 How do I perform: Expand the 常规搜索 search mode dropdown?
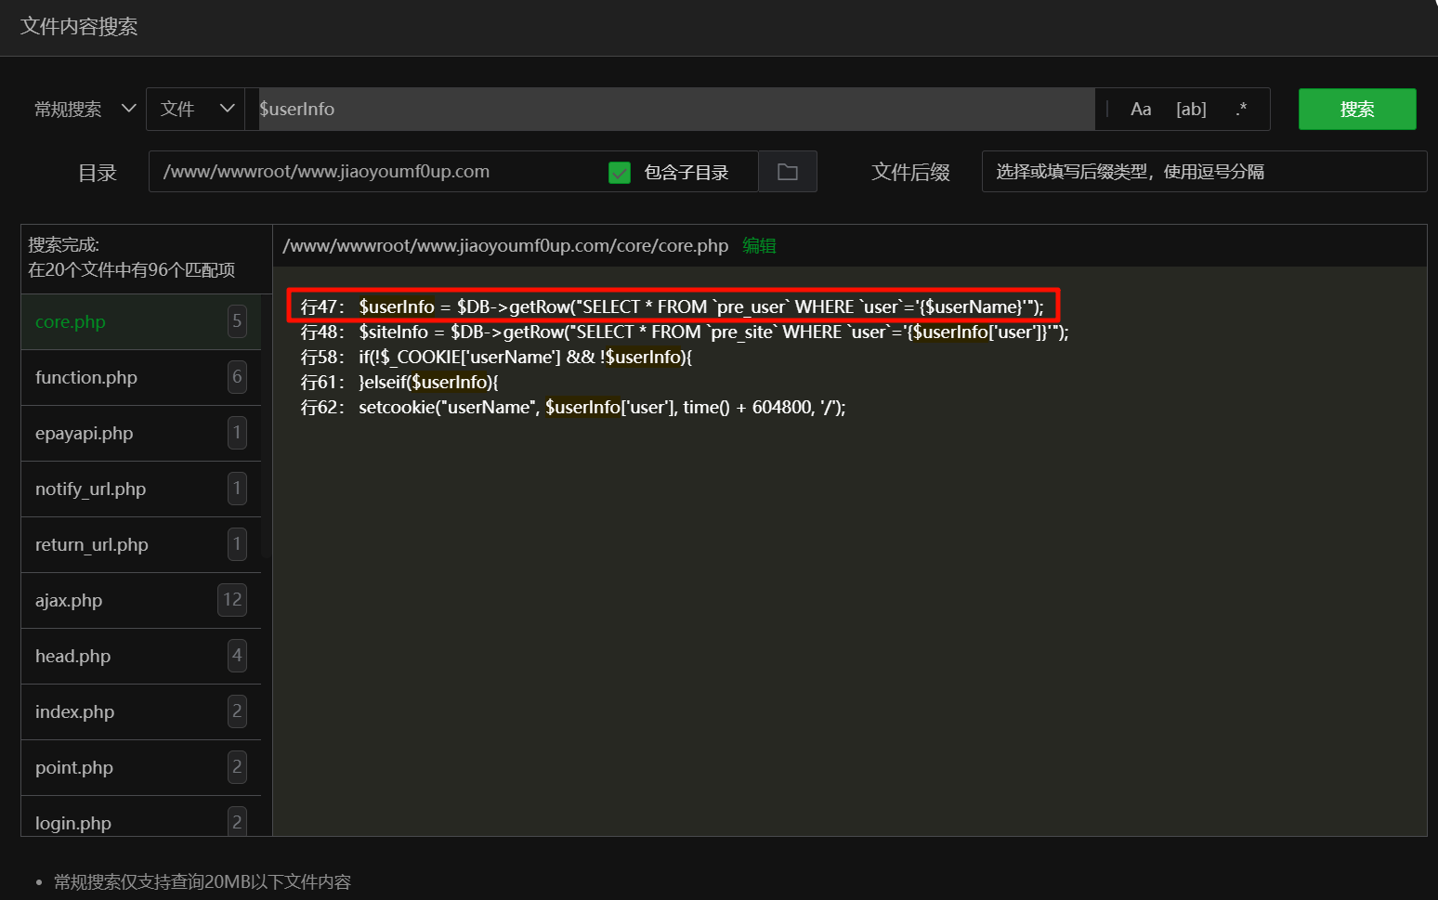point(85,110)
